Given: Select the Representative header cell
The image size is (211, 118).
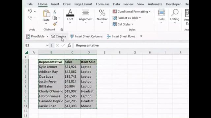Looking at the screenshot, I should tap(51, 62).
